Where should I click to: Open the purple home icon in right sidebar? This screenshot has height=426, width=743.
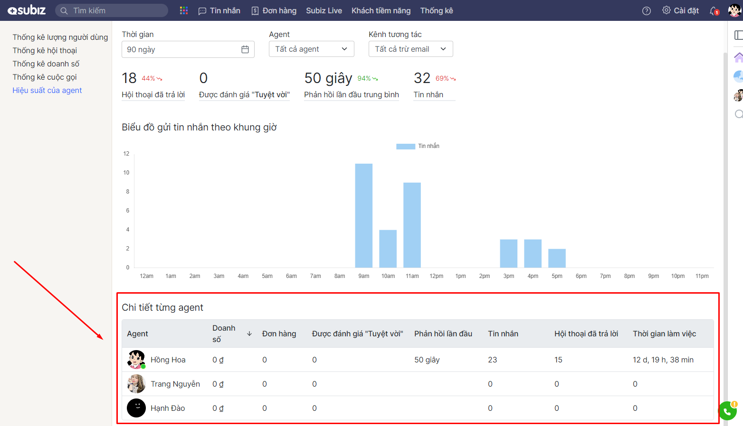click(738, 58)
